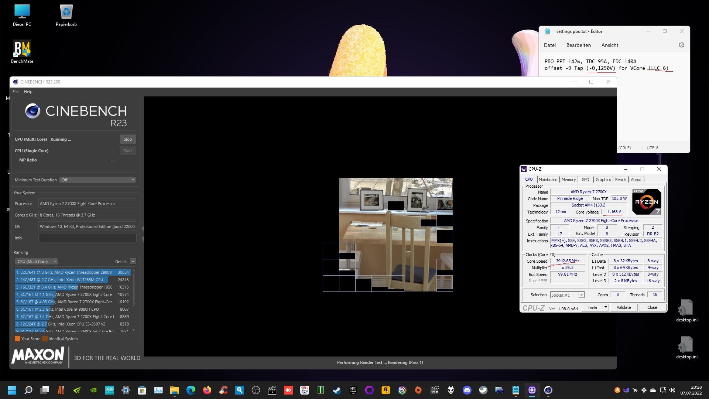Image resolution: width=709 pixels, height=399 pixels.
Task: Switch to the CPU-Z taskbar icon
Action: click(532, 390)
